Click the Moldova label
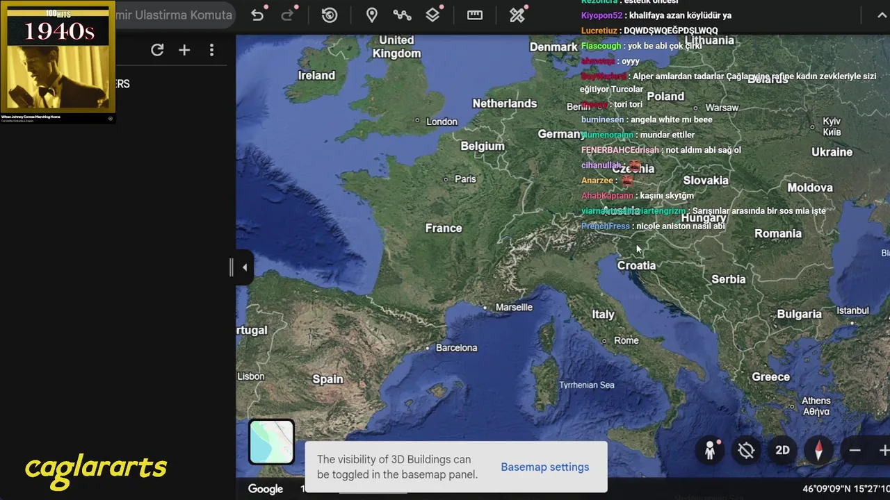This screenshot has width=890, height=500. click(810, 187)
